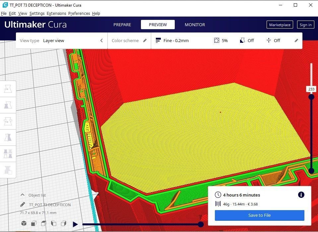Viewport: 318px width, 232px height.
Task: Open the File menu
Action: pyautogui.click(x=4, y=13)
